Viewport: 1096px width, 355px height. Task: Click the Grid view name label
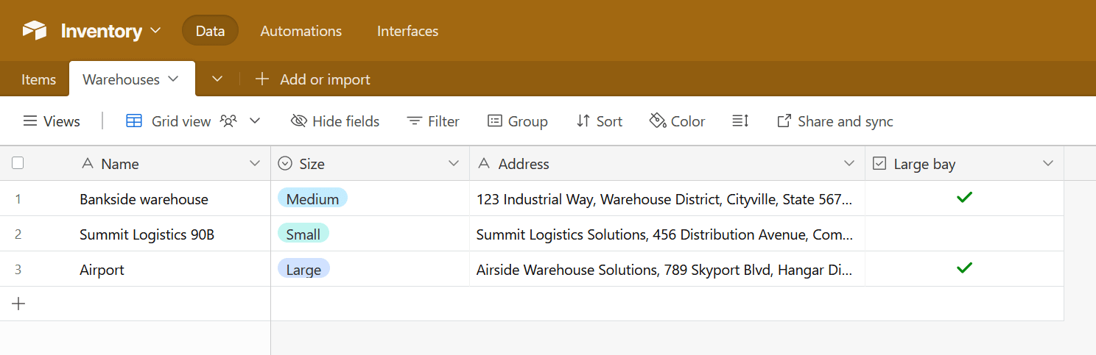pos(181,121)
